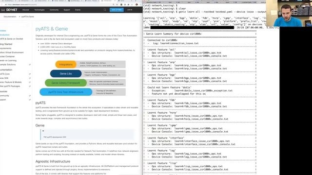Click terminal line "Learnt feature 'log'"
The width and height of the screenshot is (312, 175).
tap(161, 151)
